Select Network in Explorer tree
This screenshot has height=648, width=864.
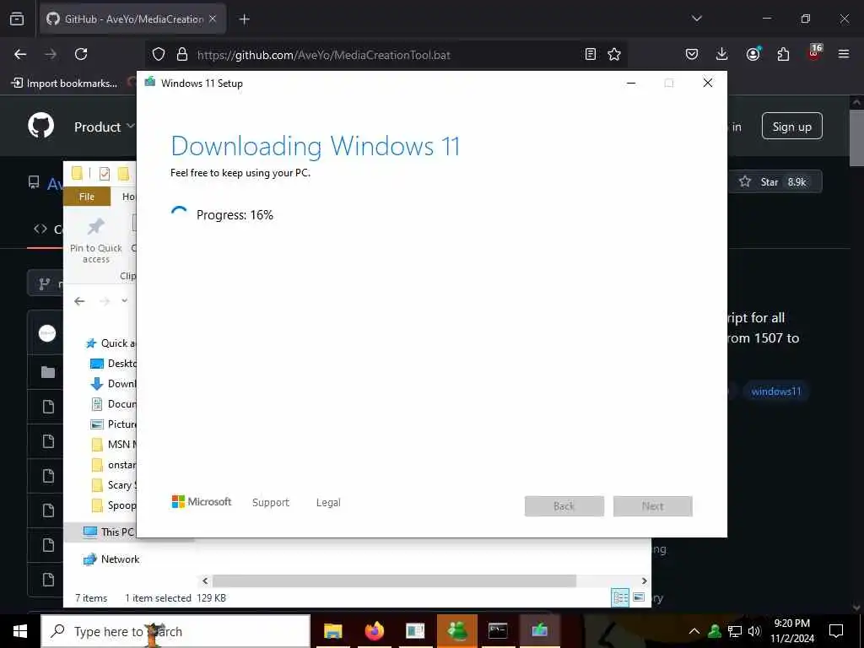tap(111, 559)
